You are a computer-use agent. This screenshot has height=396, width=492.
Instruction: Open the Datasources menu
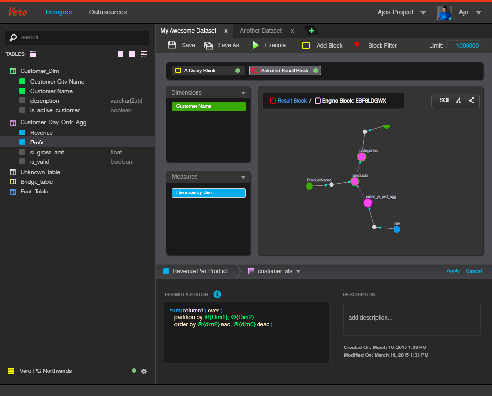tap(108, 12)
